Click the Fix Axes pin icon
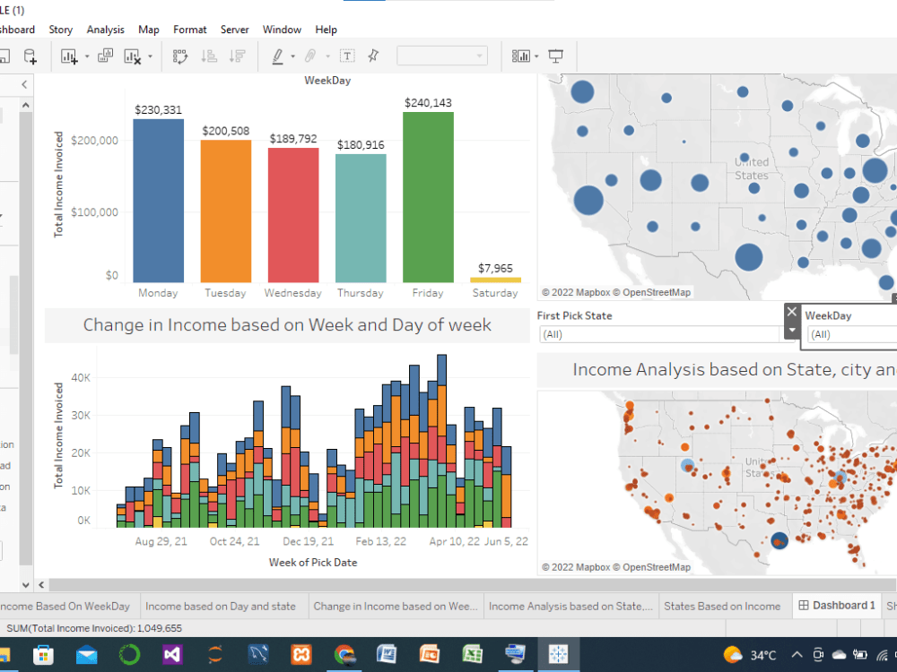The width and height of the screenshot is (897, 672). pyautogui.click(x=372, y=56)
